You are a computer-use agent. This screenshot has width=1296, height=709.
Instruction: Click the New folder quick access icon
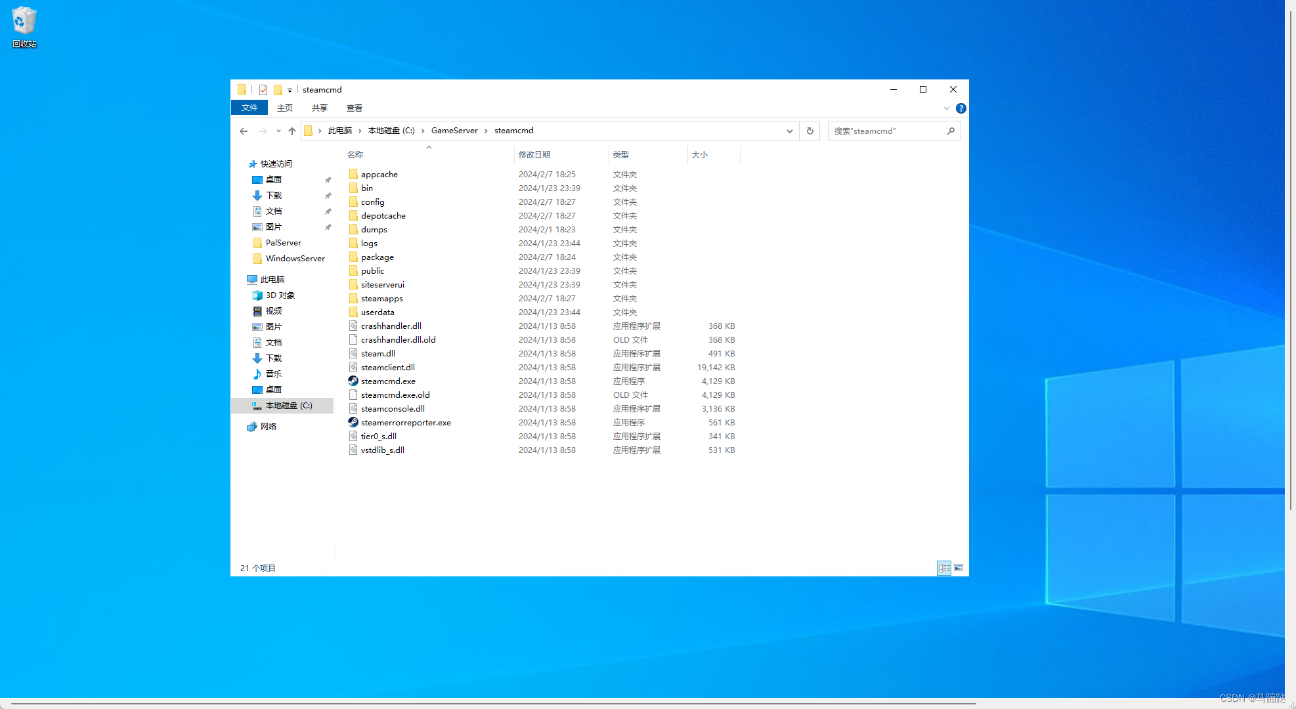tap(278, 90)
